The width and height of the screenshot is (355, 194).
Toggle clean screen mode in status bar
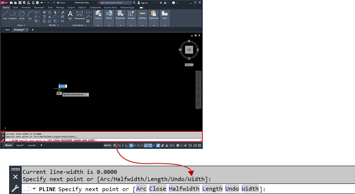coord(195,145)
